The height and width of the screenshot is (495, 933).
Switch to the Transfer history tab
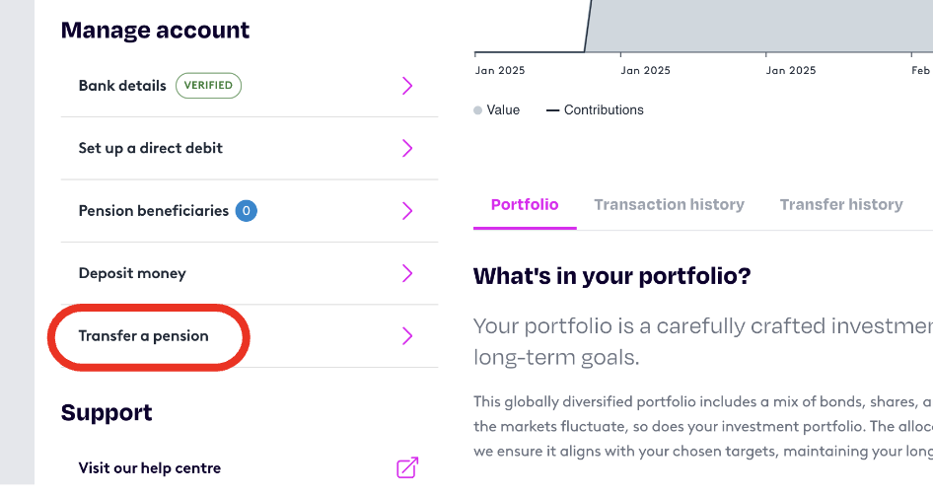click(x=841, y=205)
